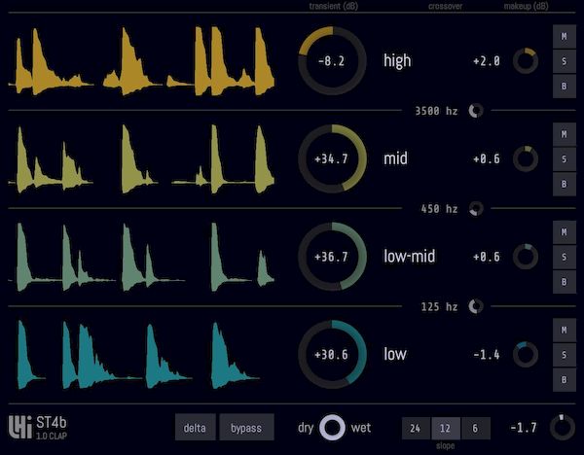Click the high band waveform display

coord(141,61)
